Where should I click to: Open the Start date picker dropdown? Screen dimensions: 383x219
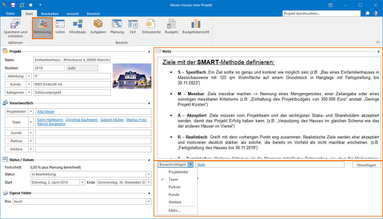(82, 182)
